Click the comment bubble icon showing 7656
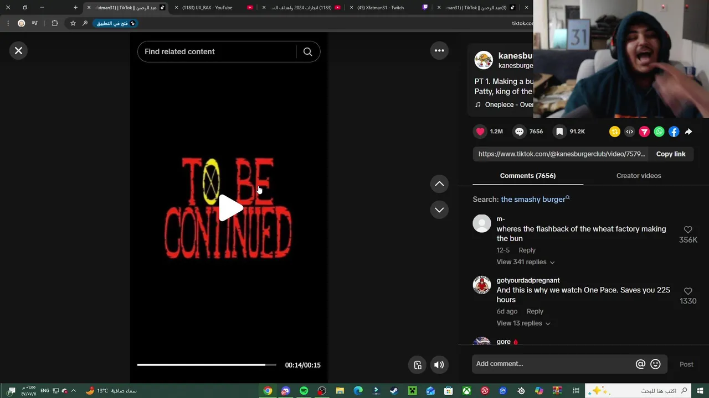The width and height of the screenshot is (709, 398). pos(519,132)
